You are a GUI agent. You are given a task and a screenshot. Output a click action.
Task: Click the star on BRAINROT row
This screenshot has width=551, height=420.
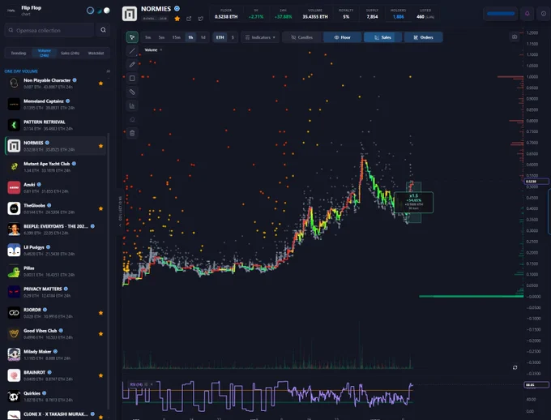coord(100,375)
